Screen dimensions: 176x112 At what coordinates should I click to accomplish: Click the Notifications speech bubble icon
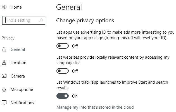[4, 103]
